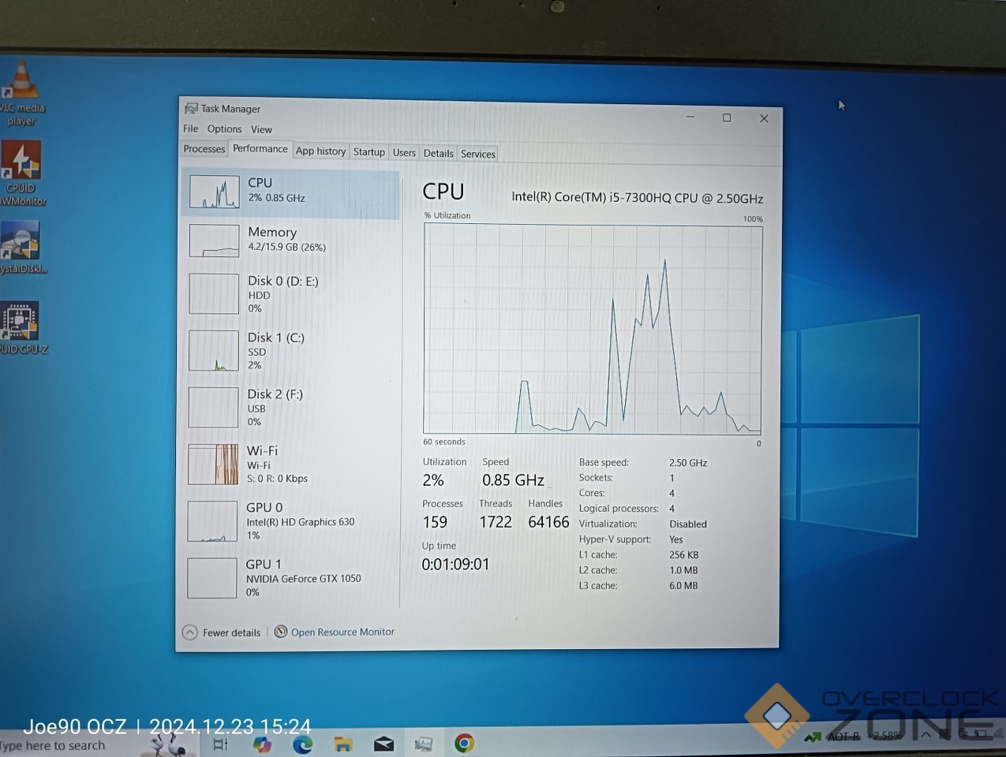1006x757 pixels.
Task: Click the Disk 1 (C:) activity thumbnail
Action: (214, 351)
